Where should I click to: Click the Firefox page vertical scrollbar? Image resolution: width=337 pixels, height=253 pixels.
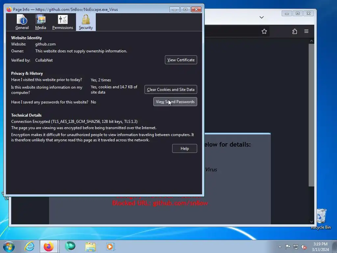click(311, 115)
